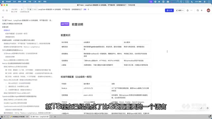
Task: Click the pin icon after document title
Action: pyautogui.click(x=88, y=10)
